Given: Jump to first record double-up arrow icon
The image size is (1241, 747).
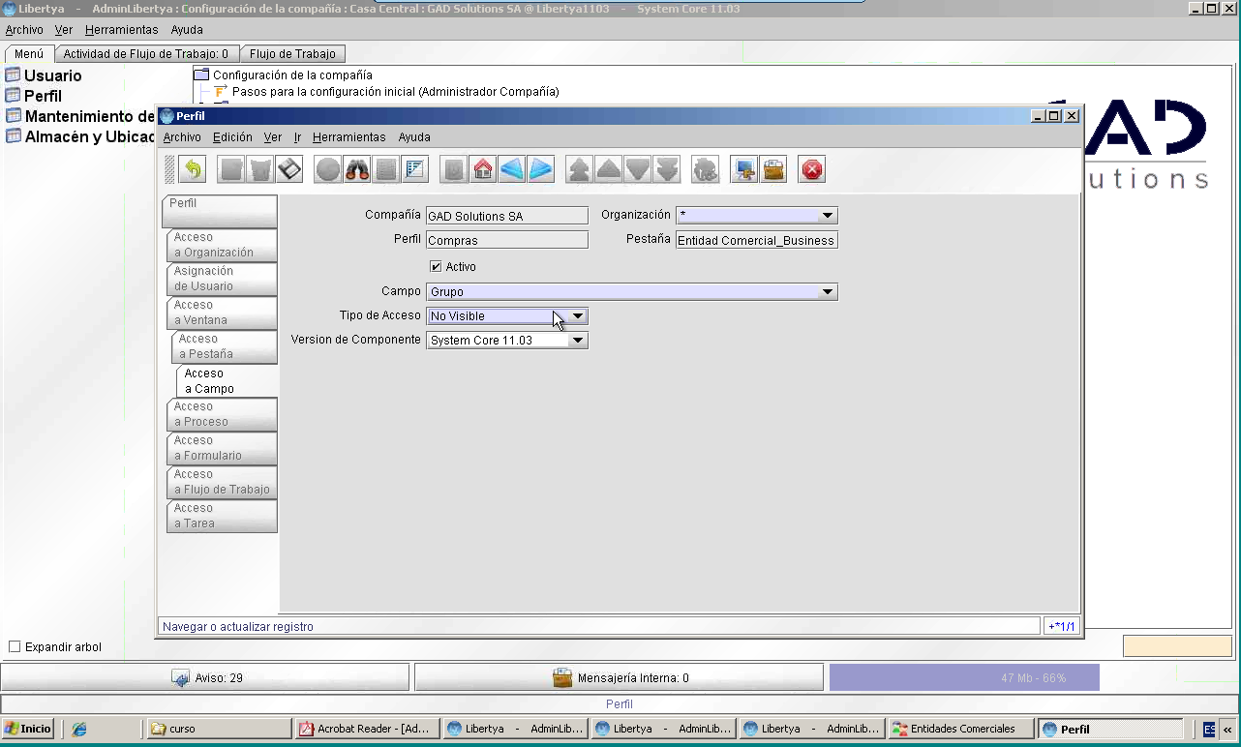Looking at the screenshot, I should (x=580, y=170).
